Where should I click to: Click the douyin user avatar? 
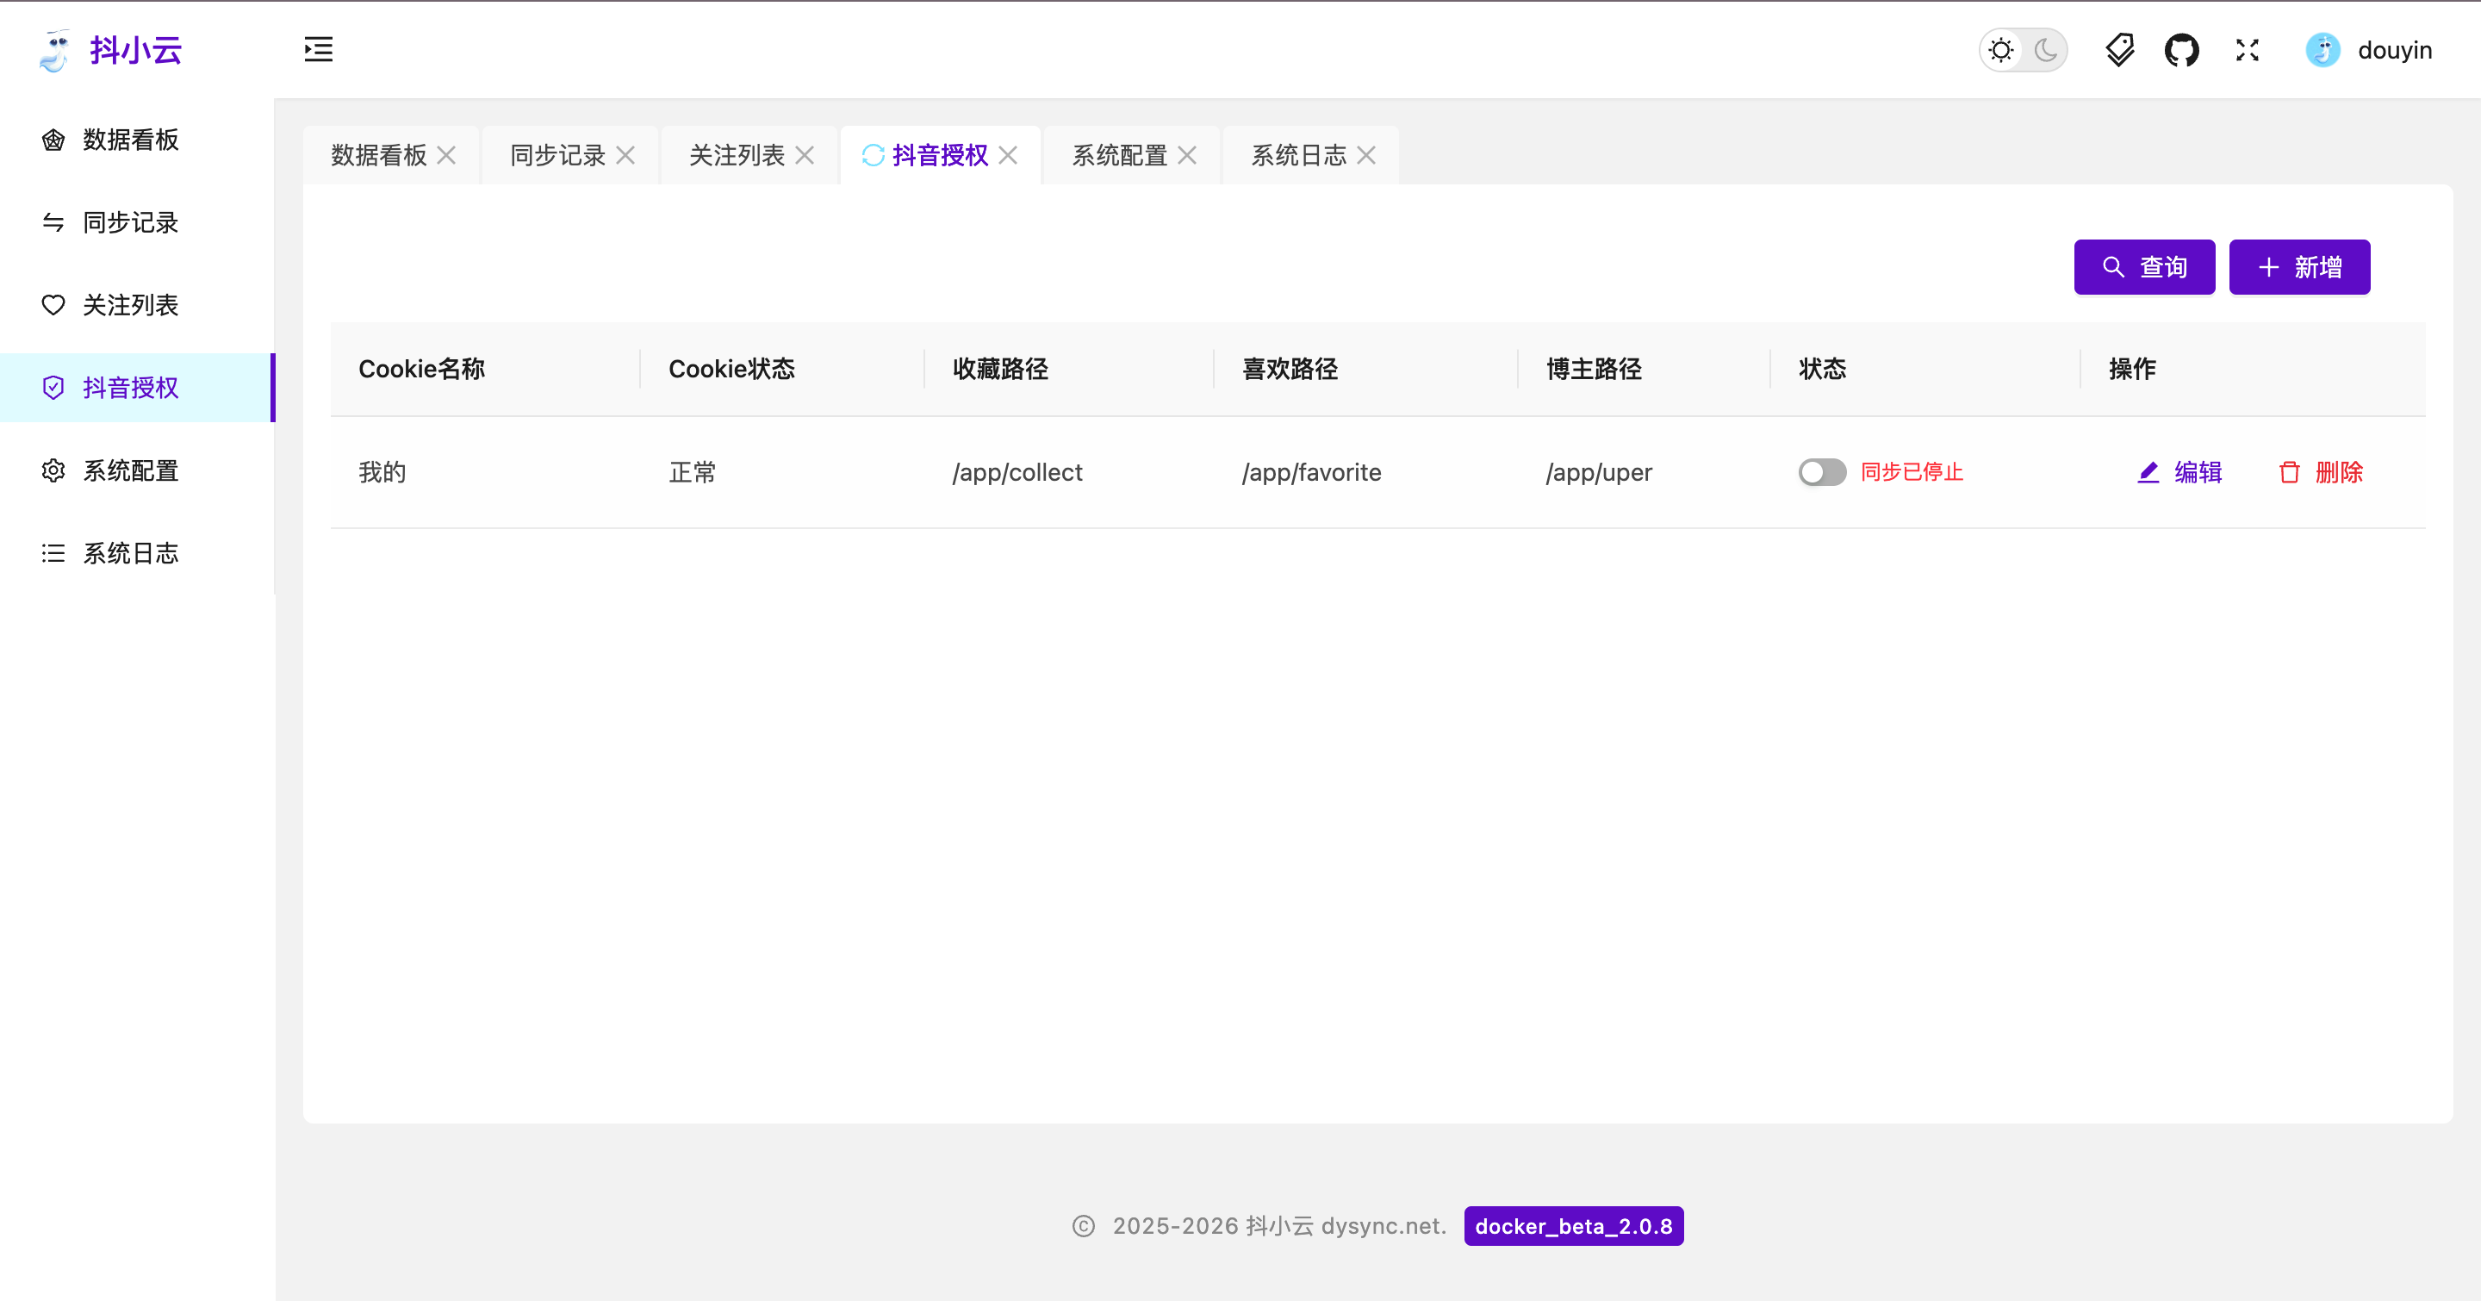[2322, 50]
